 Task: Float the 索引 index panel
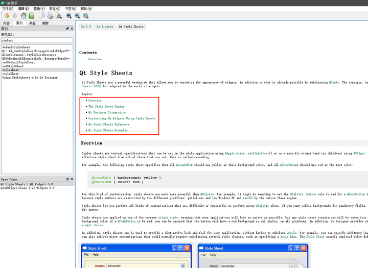pyautogui.click(x=67, y=29)
